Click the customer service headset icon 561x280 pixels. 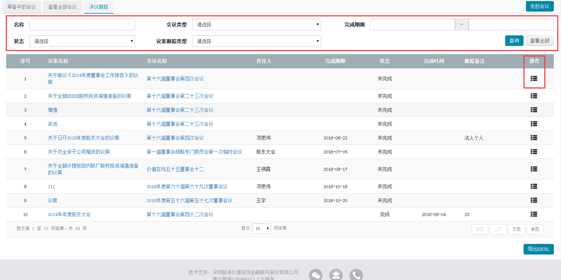point(336,275)
